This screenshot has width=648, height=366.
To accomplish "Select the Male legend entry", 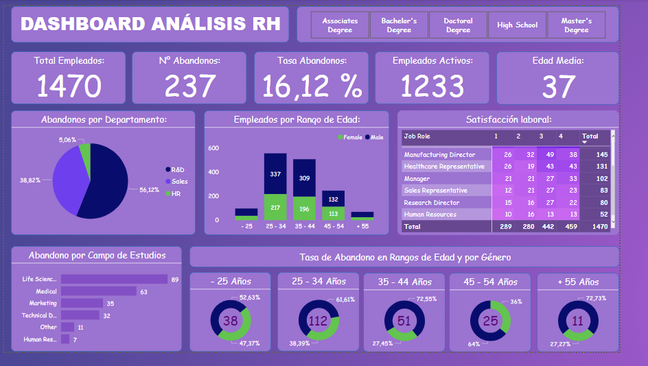I will 374,137.
